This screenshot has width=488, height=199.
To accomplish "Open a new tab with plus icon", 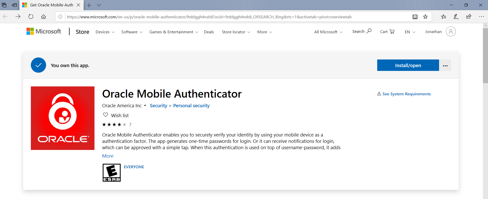I will coord(89,5).
